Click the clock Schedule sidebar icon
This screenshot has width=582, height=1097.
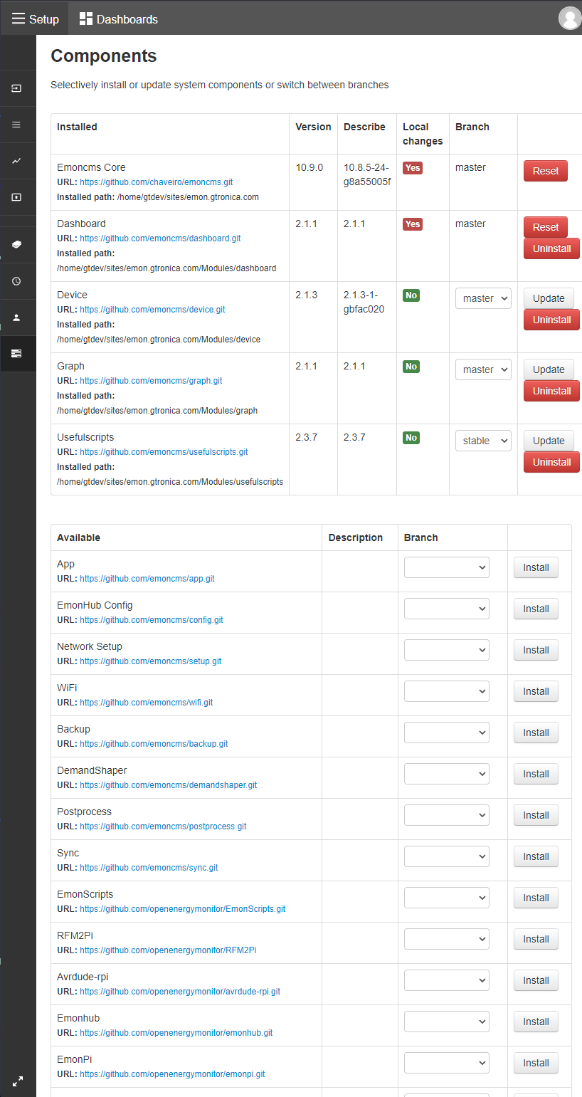[x=17, y=281]
